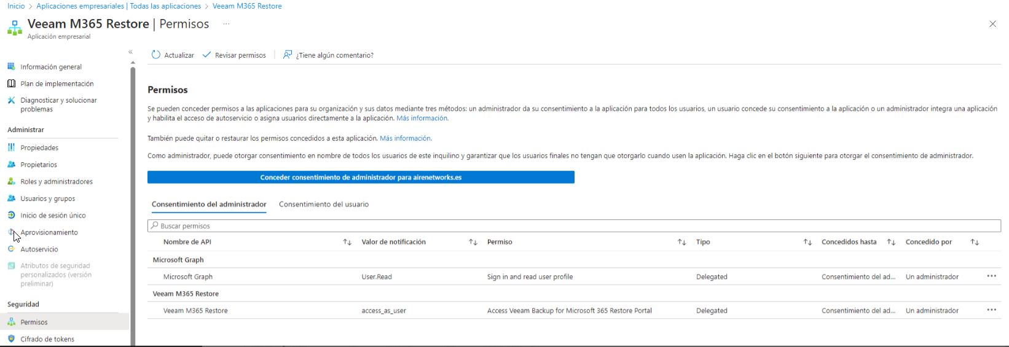Select Consentimiento del administrador tab
The image size is (1009, 347).
coord(209,205)
